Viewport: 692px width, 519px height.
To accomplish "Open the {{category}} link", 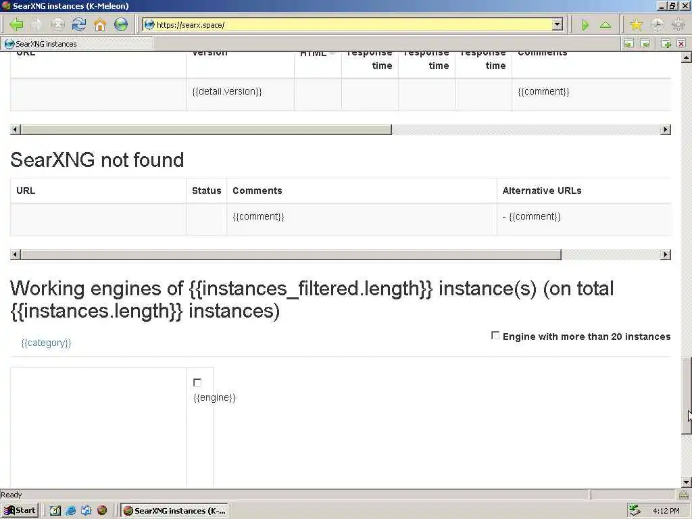I will (47, 343).
